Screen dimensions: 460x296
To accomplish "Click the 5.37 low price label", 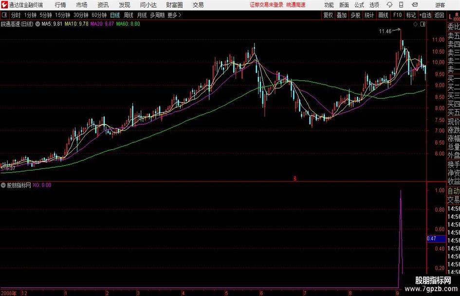I will [x=10, y=169].
